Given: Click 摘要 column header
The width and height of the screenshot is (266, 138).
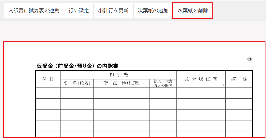Looking at the screenshot, I should pyautogui.click(x=239, y=79).
